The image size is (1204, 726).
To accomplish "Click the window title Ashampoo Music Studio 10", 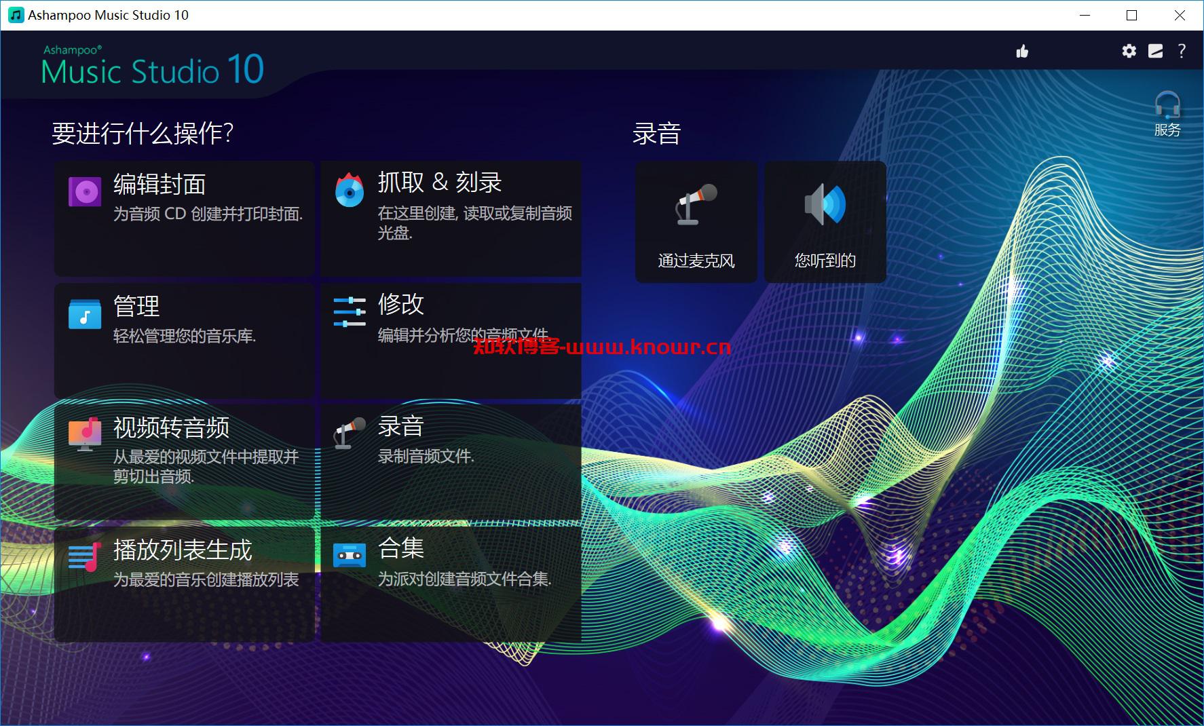I will click(x=108, y=15).
